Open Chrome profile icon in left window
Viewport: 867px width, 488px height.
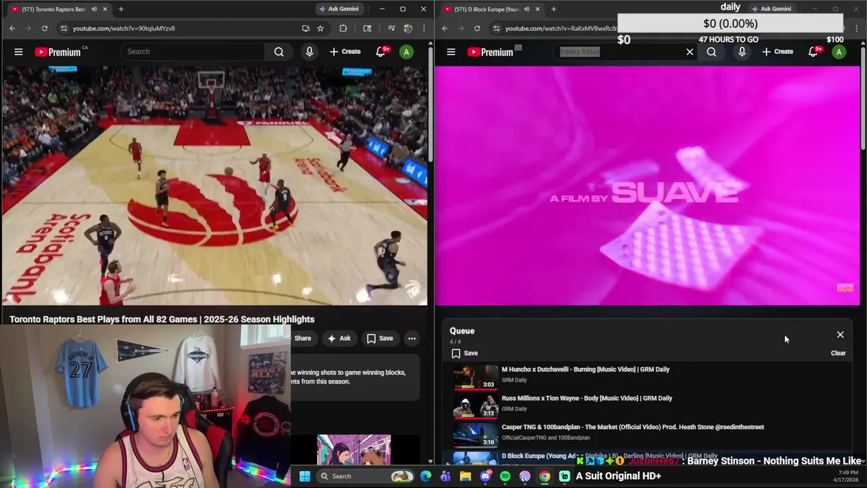pyautogui.click(x=408, y=28)
